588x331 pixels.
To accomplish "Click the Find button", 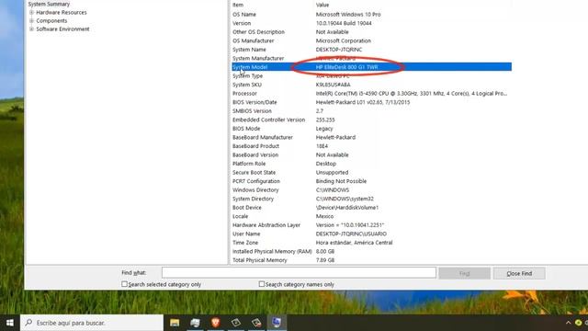I will click(x=464, y=273).
